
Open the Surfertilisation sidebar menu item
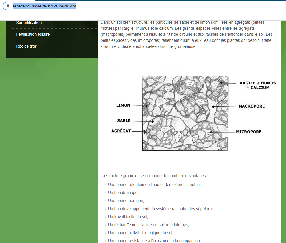click(x=29, y=23)
